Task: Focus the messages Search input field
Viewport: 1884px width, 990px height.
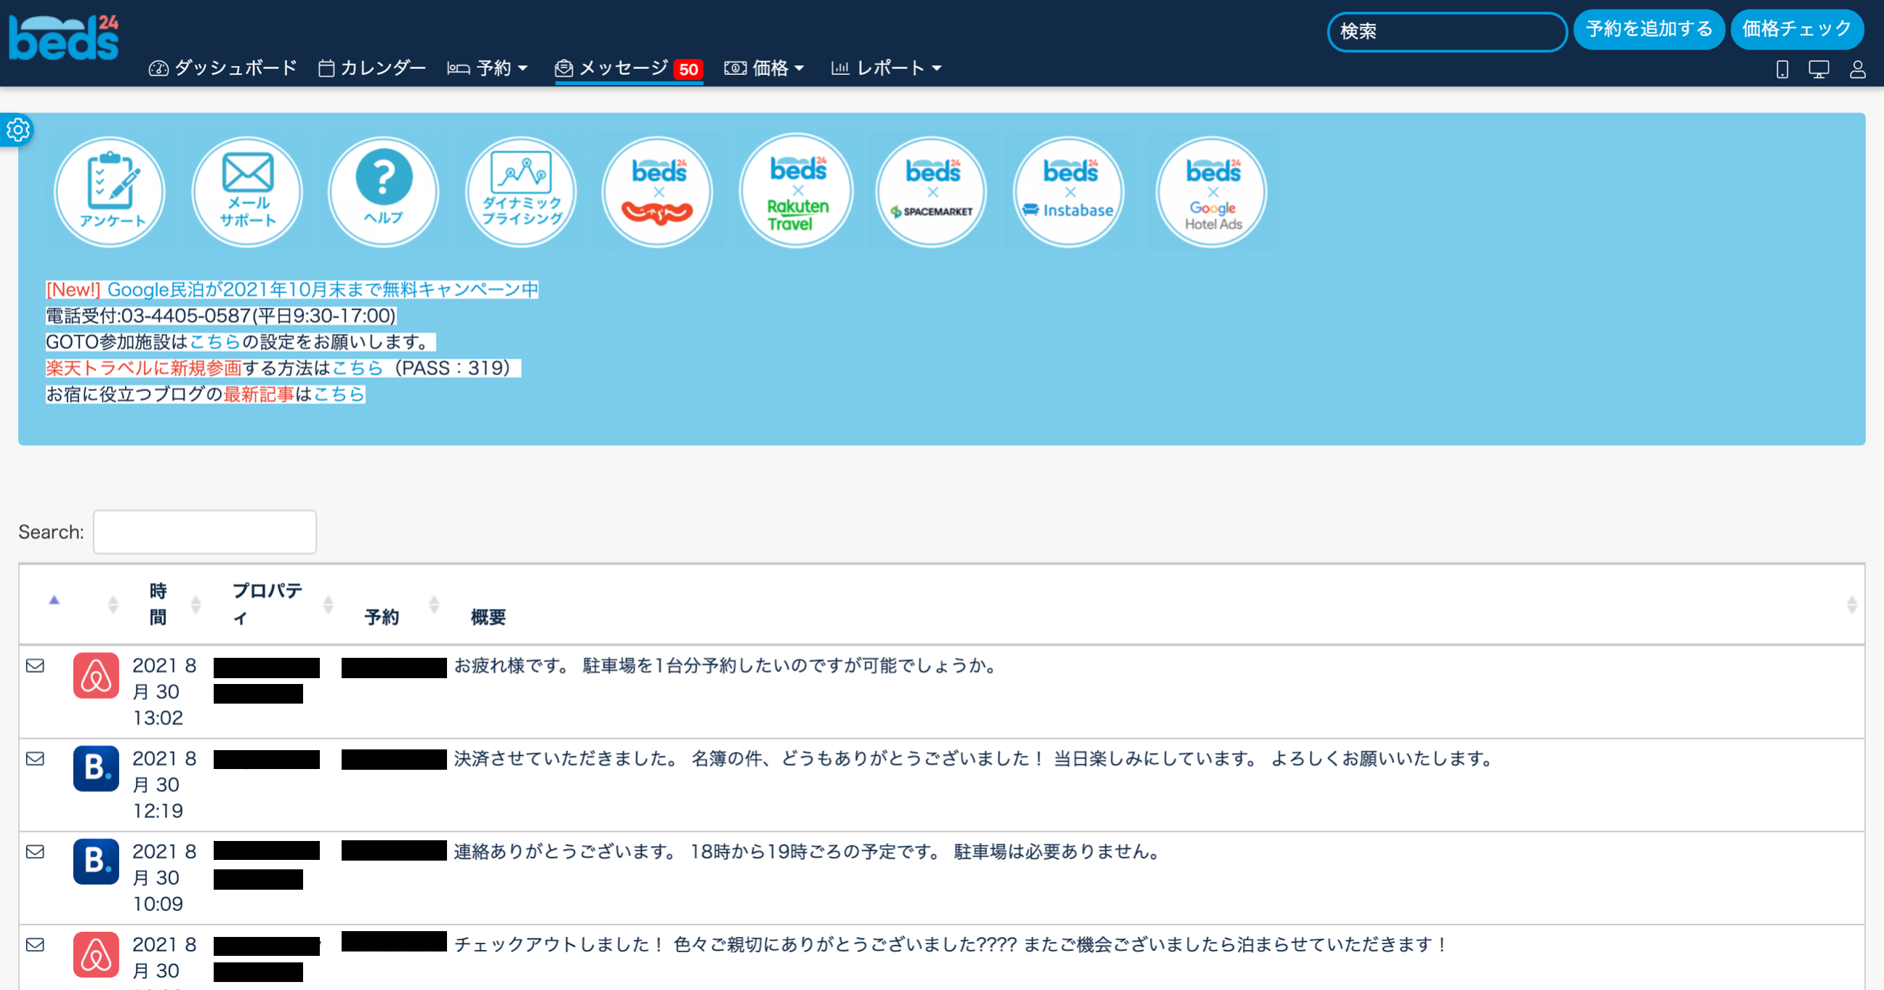Action: click(x=205, y=531)
